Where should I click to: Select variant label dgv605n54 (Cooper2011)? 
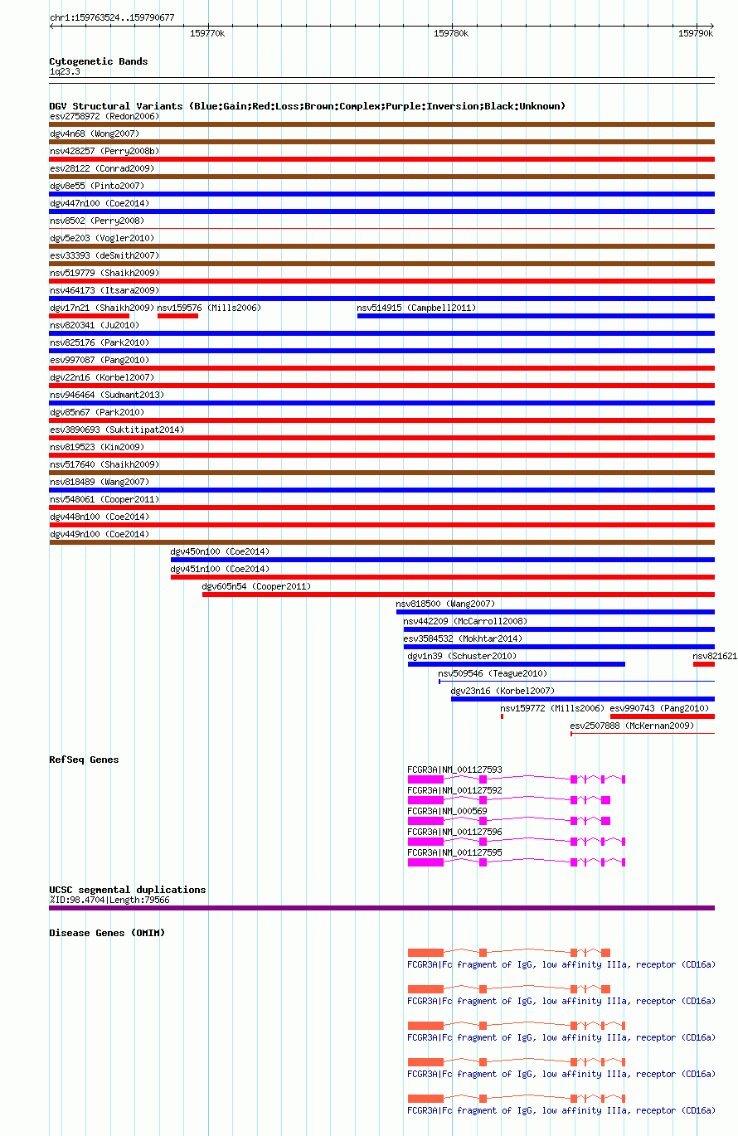pos(256,586)
